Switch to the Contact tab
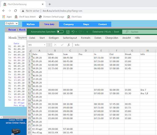 [x=102, y=24]
